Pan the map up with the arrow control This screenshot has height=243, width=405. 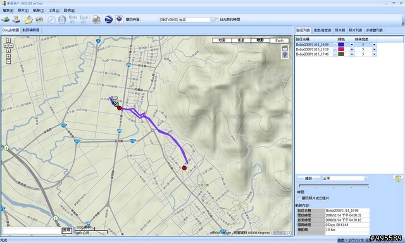tap(8, 40)
